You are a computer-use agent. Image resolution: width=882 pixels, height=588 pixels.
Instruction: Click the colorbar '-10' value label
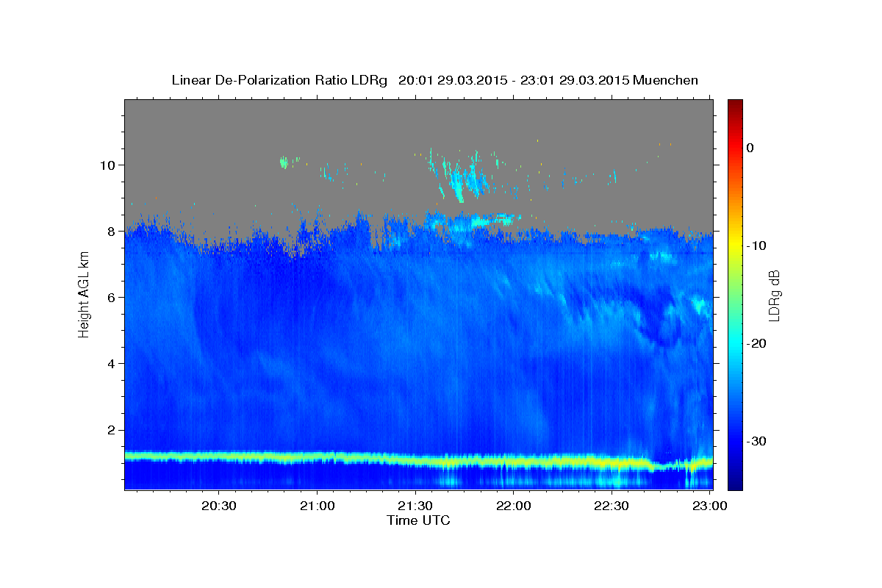tap(756, 245)
